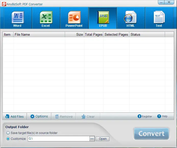Choose the Text output format
Screen dimensions: 177x148
point(159,18)
